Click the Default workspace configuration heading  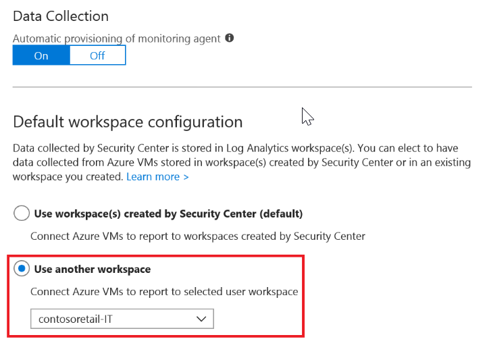128,122
